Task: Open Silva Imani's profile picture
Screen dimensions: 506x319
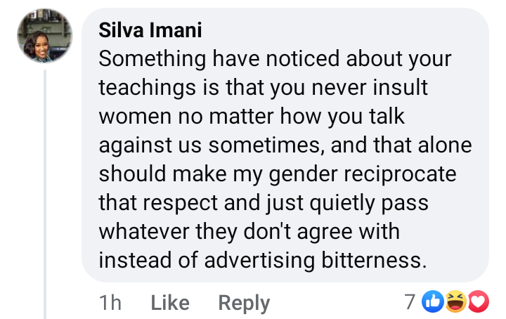Action: click(44, 35)
